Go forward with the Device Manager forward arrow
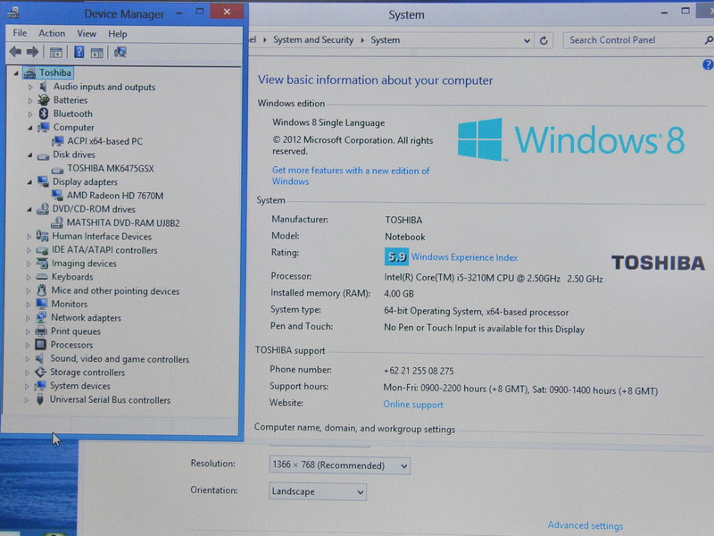The height and width of the screenshot is (536, 714). pos(32,52)
